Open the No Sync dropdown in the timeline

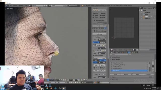coord(87,82)
